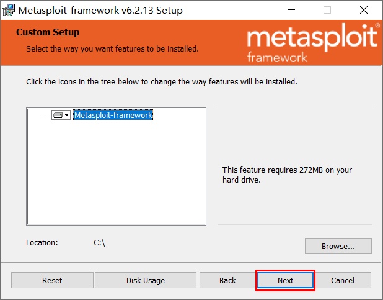Cancel the Metasploit setup
The width and height of the screenshot is (383, 300).
tap(343, 280)
